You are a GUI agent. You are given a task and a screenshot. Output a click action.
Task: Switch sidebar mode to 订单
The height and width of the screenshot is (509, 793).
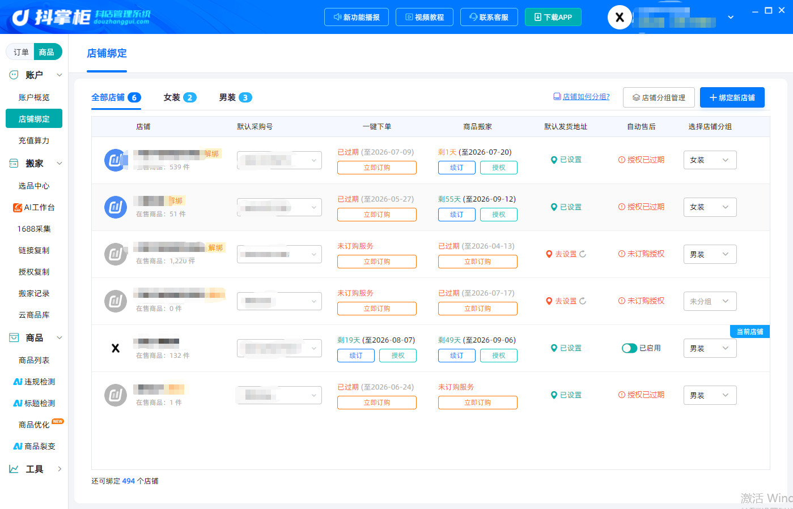tap(21, 52)
